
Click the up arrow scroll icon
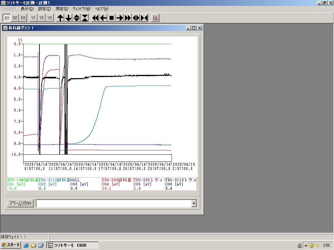(60, 18)
